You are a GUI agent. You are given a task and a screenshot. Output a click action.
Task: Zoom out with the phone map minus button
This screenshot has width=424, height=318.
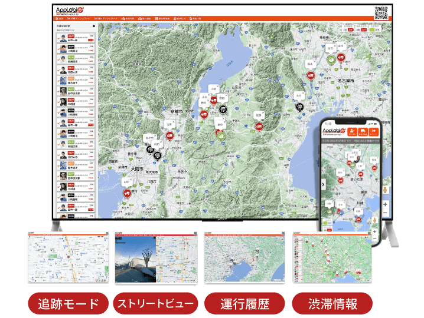[x=374, y=238]
